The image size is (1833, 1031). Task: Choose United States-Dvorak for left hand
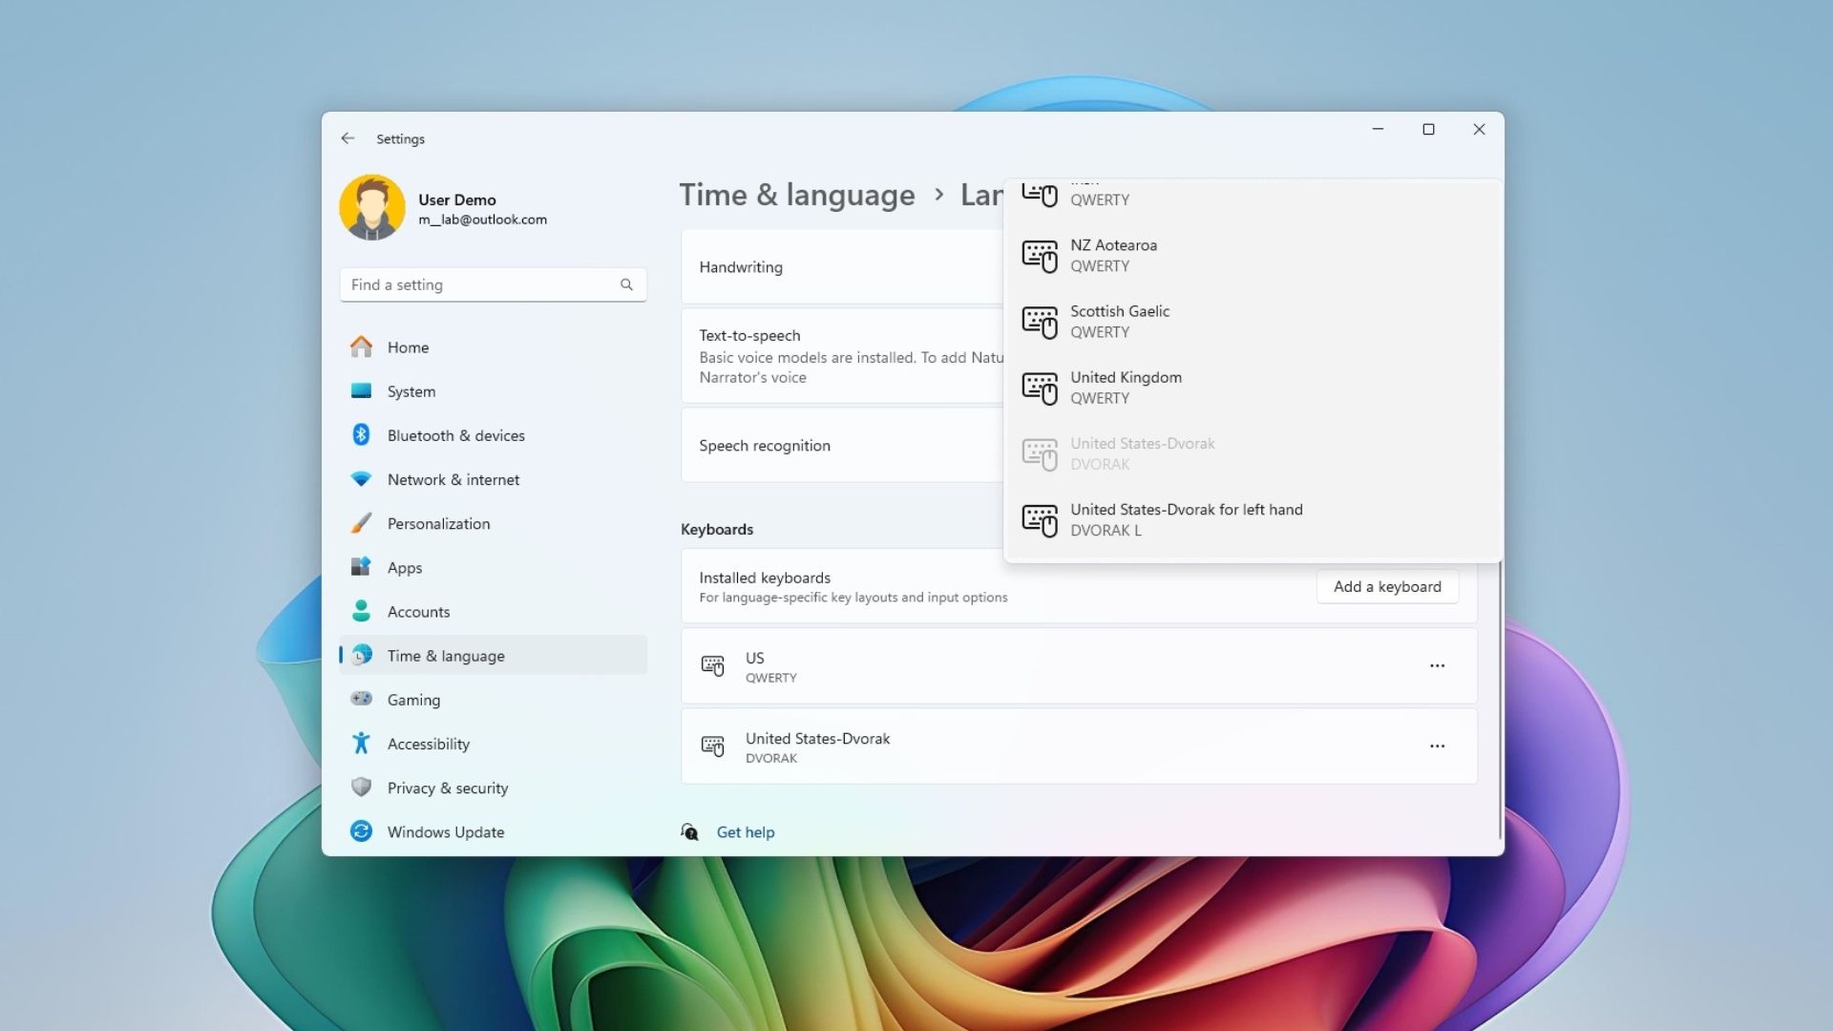click(1253, 520)
